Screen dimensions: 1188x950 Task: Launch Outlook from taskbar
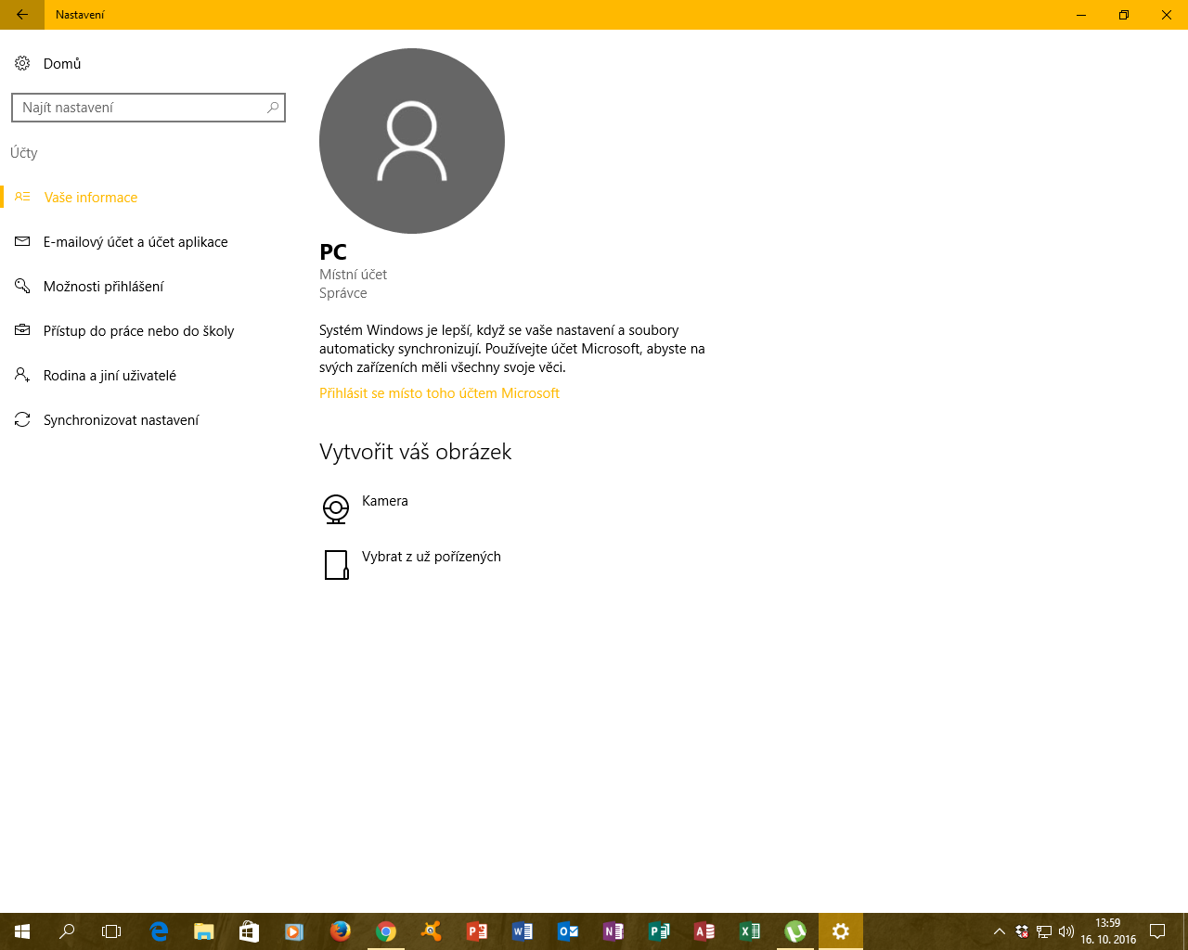coord(568,931)
